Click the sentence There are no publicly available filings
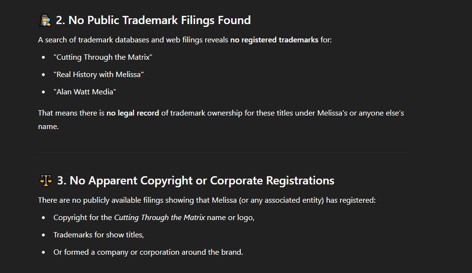This screenshot has height=273, width=472. coord(207,200)
